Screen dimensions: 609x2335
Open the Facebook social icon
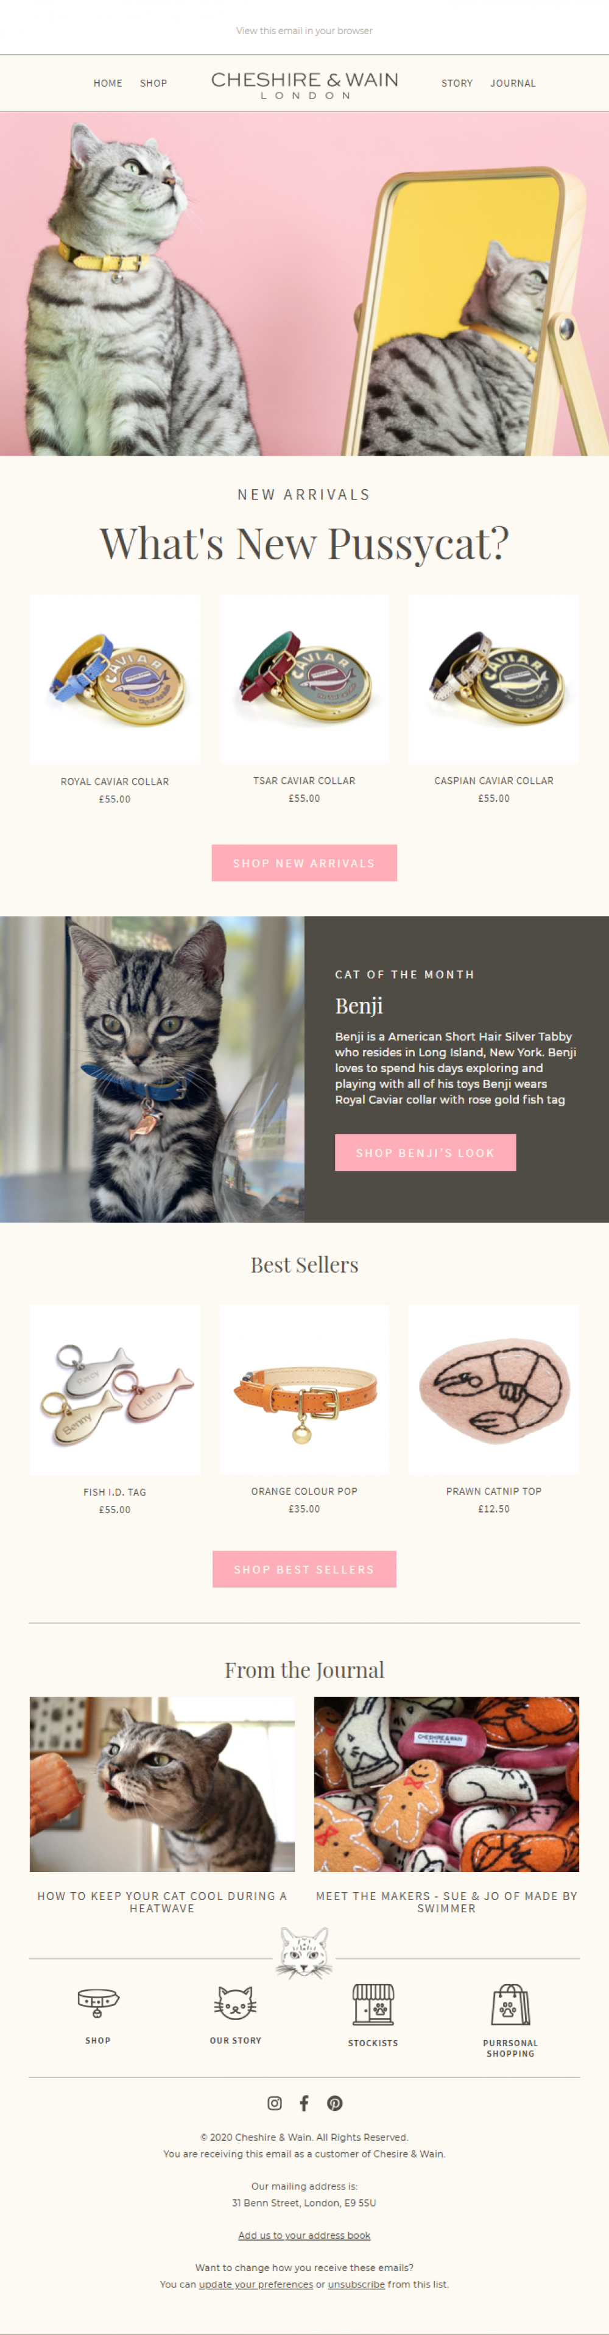click(304, 2103)
